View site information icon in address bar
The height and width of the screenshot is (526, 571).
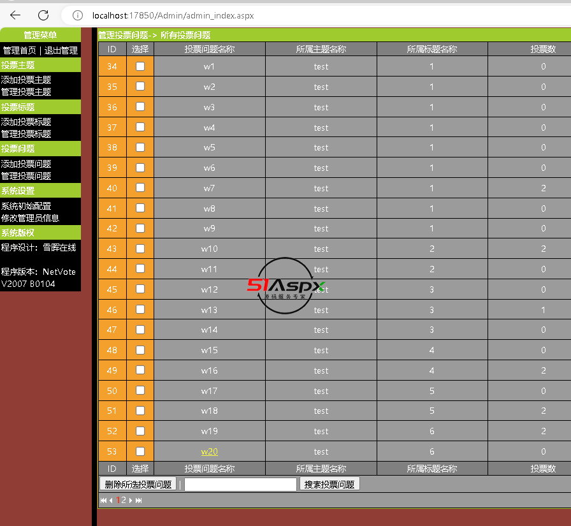click(78, 15)
